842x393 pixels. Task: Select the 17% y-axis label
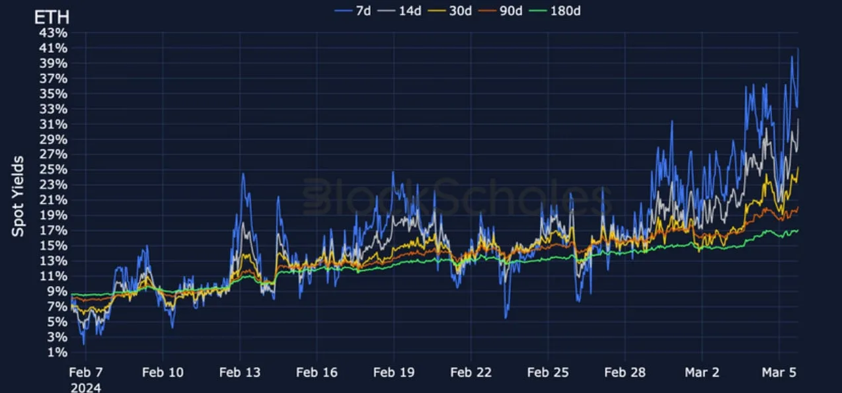[x=54, y=230]
